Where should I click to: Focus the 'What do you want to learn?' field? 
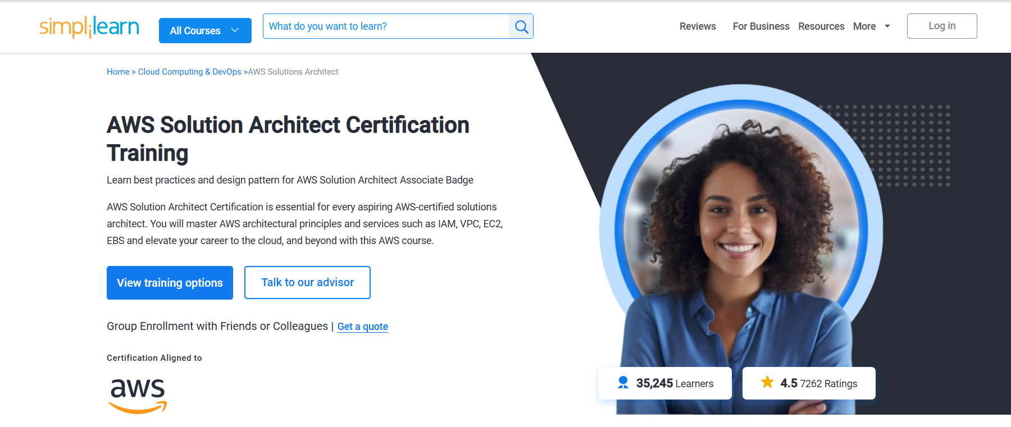[386, 26]
